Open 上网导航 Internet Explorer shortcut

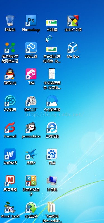(x=52, y=127)
